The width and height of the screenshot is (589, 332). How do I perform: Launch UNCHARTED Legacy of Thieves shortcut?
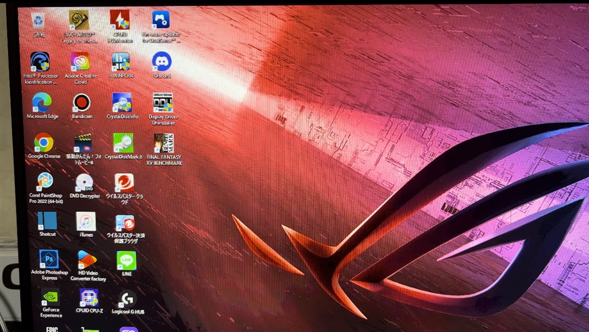(79, 20)
